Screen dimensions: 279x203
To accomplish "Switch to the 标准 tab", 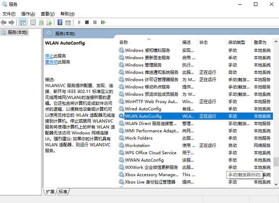I will pos(63,192).
